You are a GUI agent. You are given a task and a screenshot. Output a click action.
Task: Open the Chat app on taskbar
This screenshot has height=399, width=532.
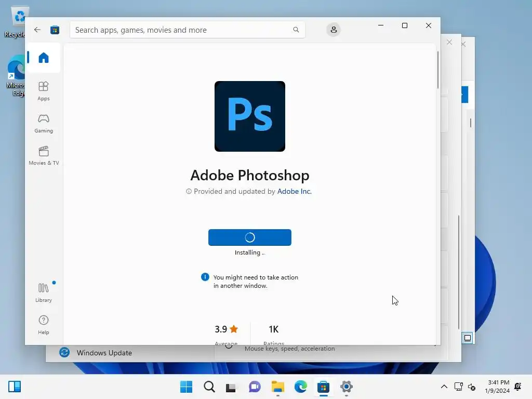click(x=255, y=387)
